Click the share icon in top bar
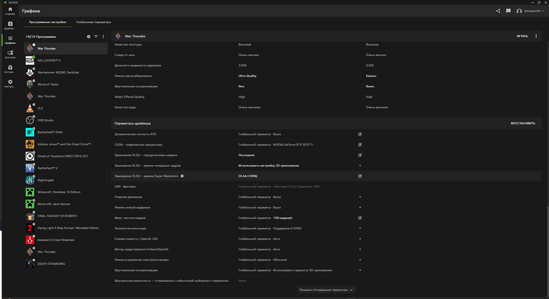 click(x=498, y=11)
